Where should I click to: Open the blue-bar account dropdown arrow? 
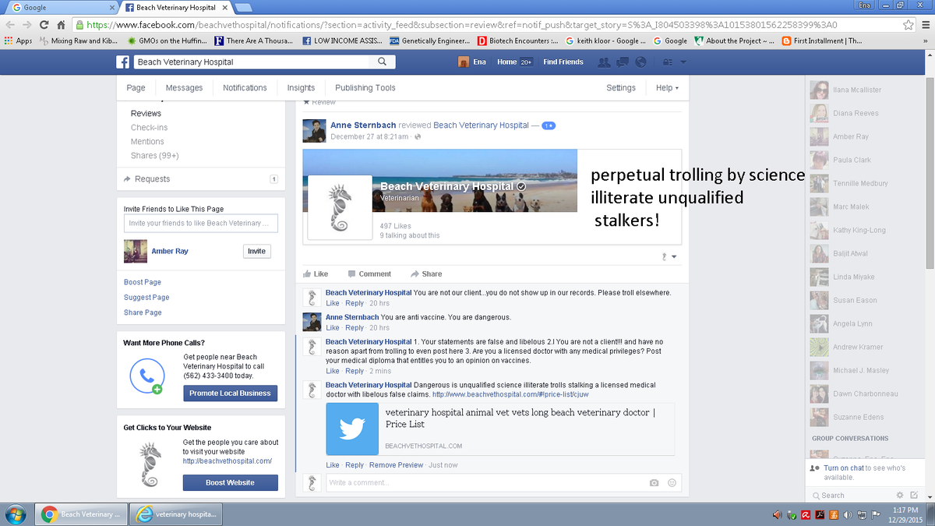coord(683,62)
